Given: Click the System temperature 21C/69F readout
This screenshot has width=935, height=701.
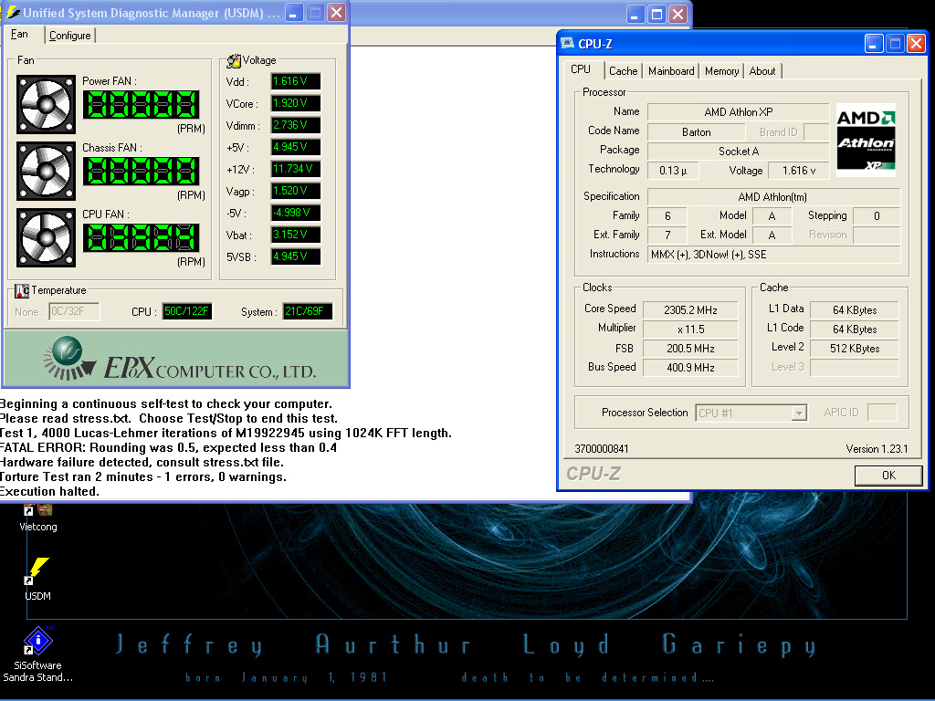Looking at the screenshot, I should tap(307, 311).
